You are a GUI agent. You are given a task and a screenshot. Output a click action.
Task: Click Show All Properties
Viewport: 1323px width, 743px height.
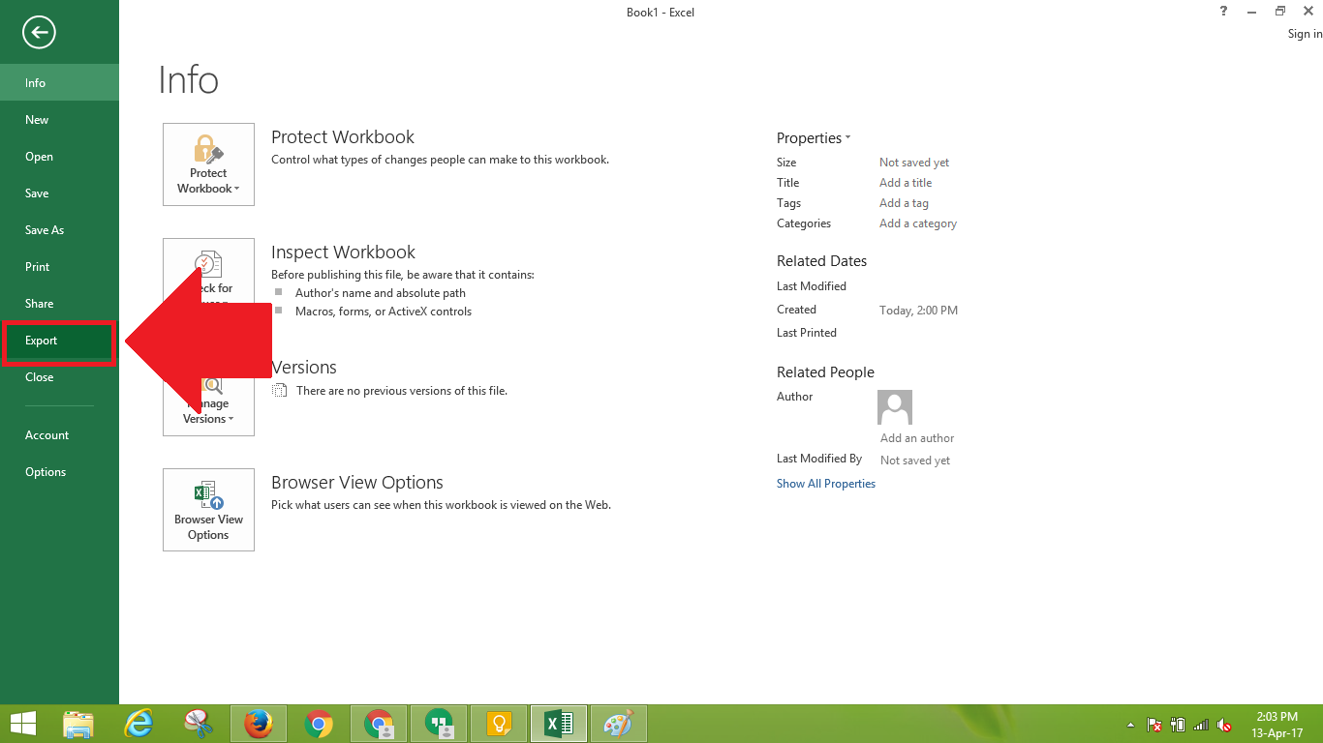click(825, 483)
